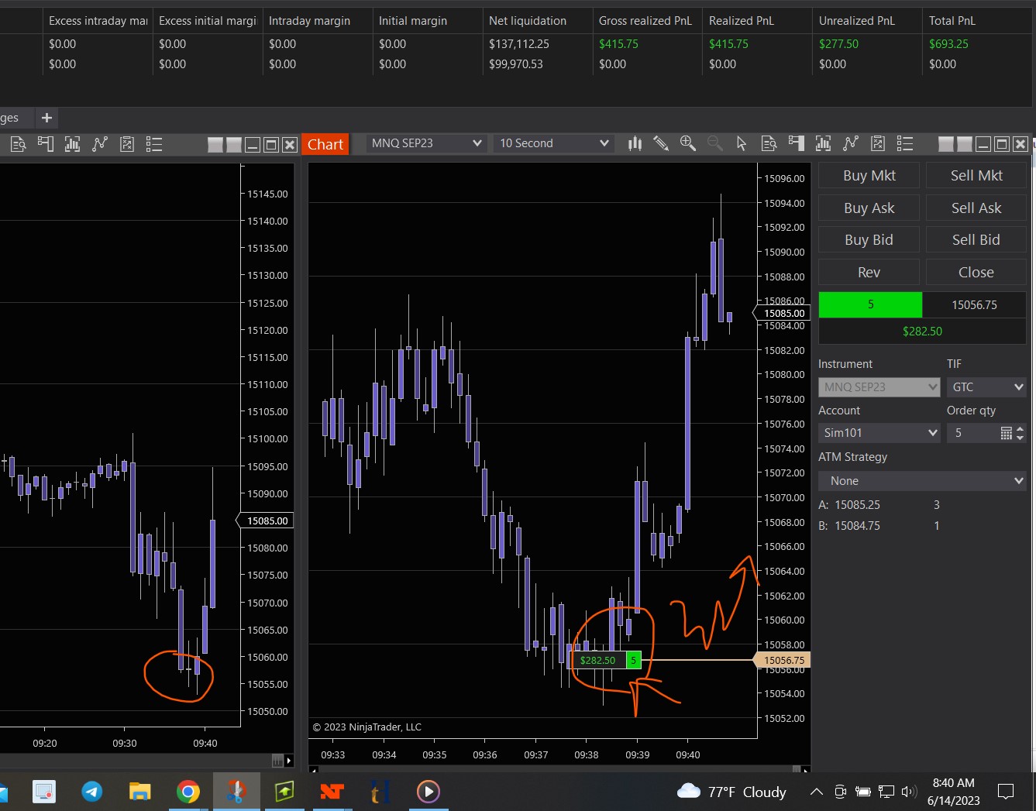Click the system volume speaker icon
Viewport: 1036px width, 811px height.
909,791
